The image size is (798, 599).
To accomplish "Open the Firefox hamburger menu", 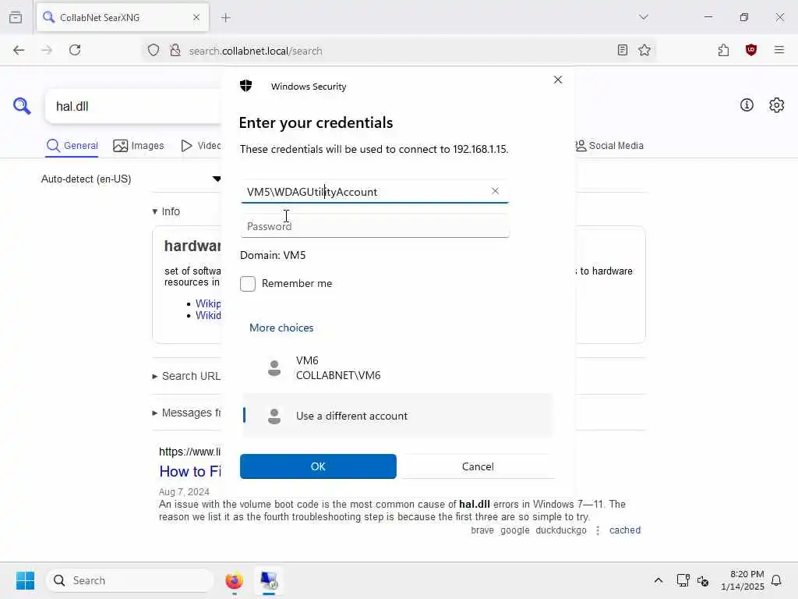I will (x=779, y=50).
